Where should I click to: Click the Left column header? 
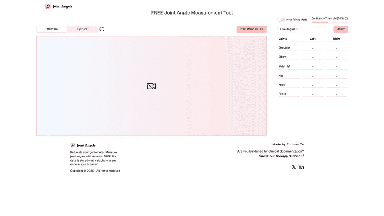click(313, 39)
